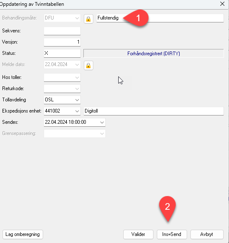This screenshot has height=243, width=229.
Task: Expand the Melde dato date picker
Action: [62, 65]
